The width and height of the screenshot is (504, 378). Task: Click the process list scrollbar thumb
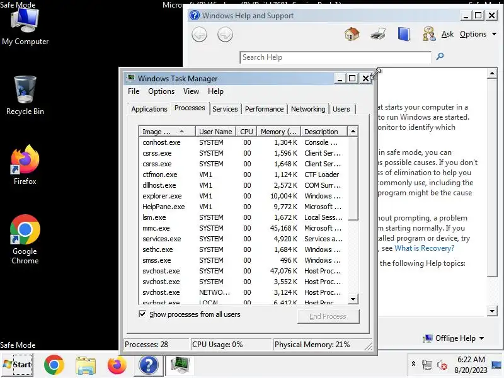click(353, 178)
